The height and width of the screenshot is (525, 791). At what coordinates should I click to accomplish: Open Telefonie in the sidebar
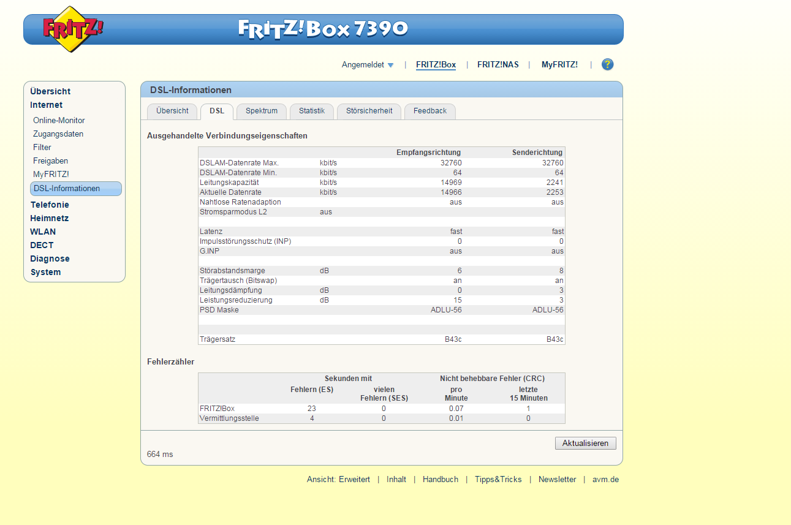coord(50,205)
